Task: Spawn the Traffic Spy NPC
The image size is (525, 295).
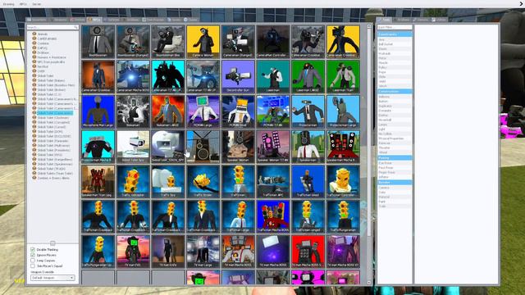Action: (x=168, y=181)
